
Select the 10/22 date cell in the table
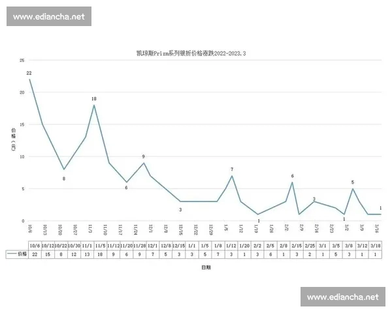(61, 246)
